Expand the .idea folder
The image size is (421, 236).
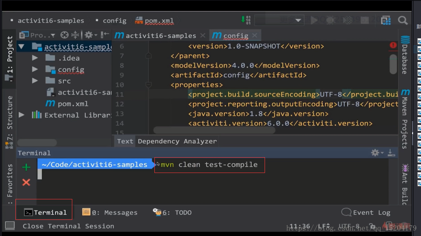pyautogui.click(x=35, y=58)
